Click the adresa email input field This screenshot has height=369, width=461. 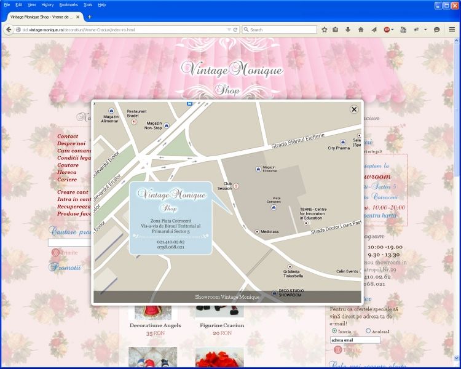point(355,340)
